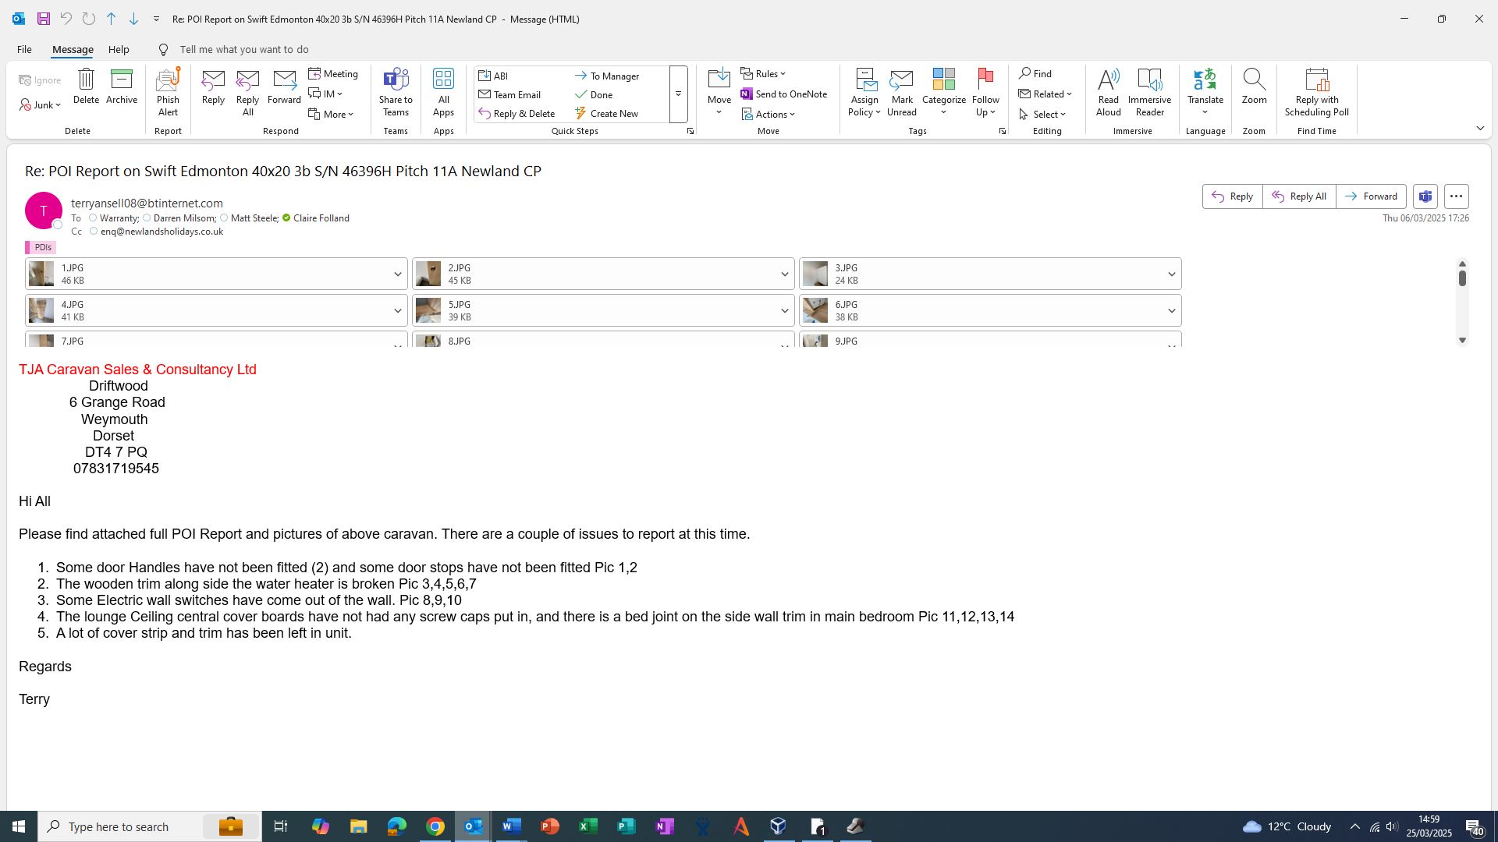This screenshot has height=842, width=1498.
Task: Switch to the Help tab
Action: pyautogui.click(x=119, y=49)
